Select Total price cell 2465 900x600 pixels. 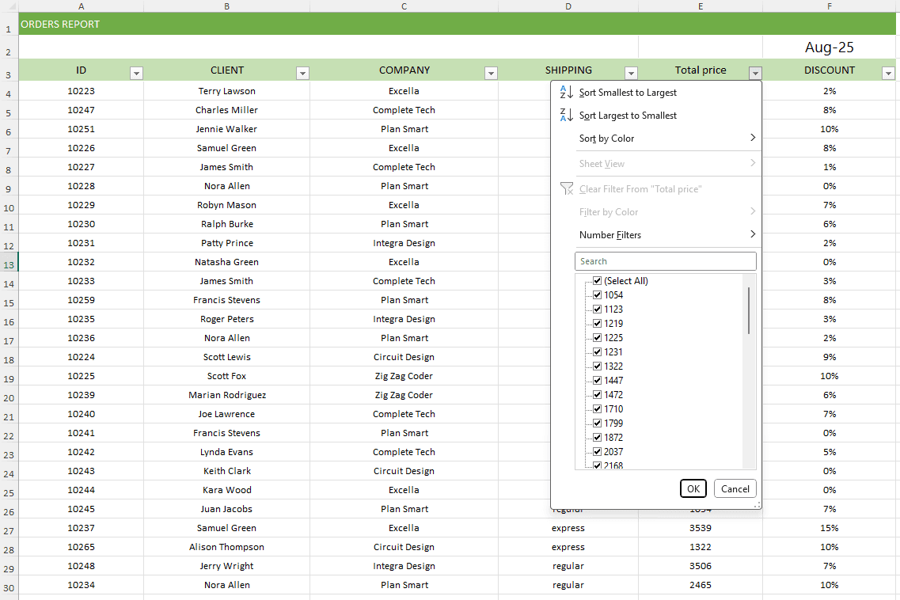(x=701, y=585)
